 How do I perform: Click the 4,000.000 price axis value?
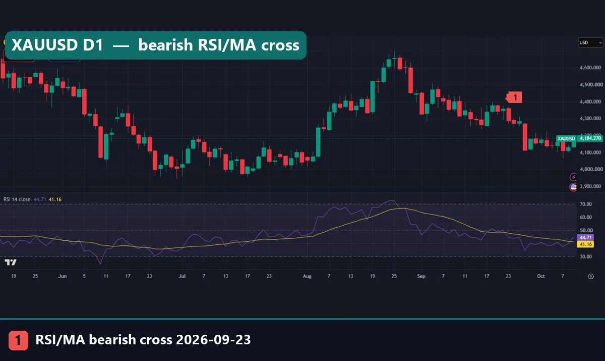(589, 169)
